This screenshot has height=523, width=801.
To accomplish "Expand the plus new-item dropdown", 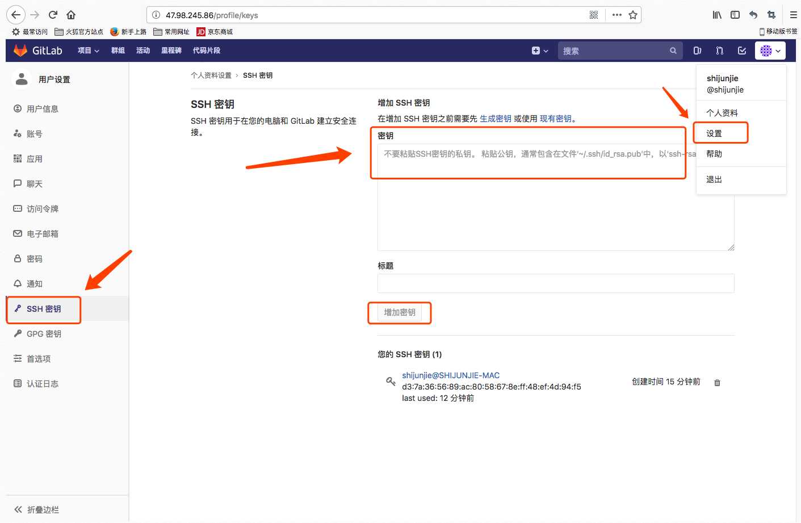I will click(540, 51).
